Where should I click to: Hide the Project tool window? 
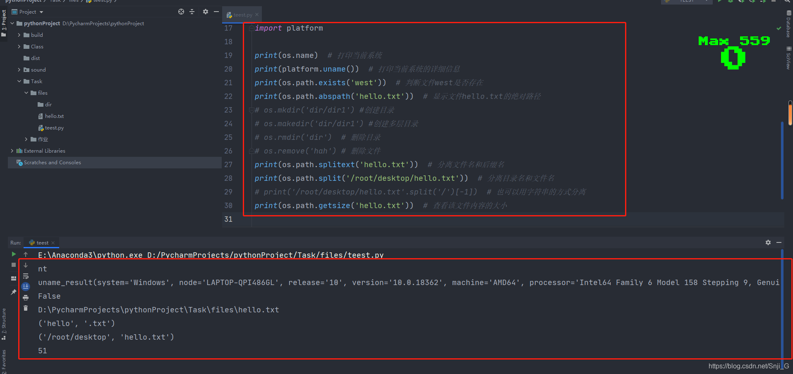(216, 12)
